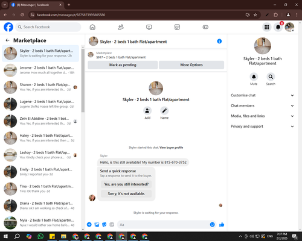Open File Explorer from the taskbar
This screenshot has width=302, height=241.
click(63, 236)
